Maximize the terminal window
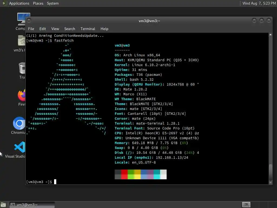Image resolution: width=277 pixels, height=208 pixels. pos(262,21)
